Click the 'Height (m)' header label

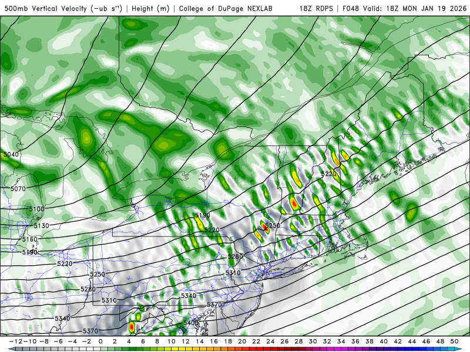coord(150,8)
